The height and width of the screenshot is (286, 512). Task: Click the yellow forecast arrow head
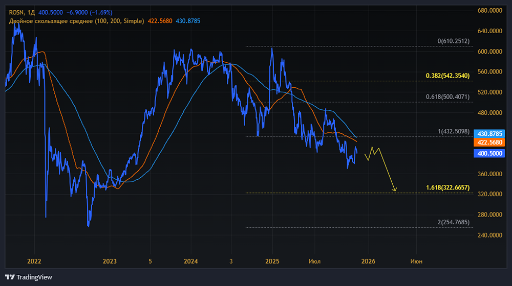(395, 190)
